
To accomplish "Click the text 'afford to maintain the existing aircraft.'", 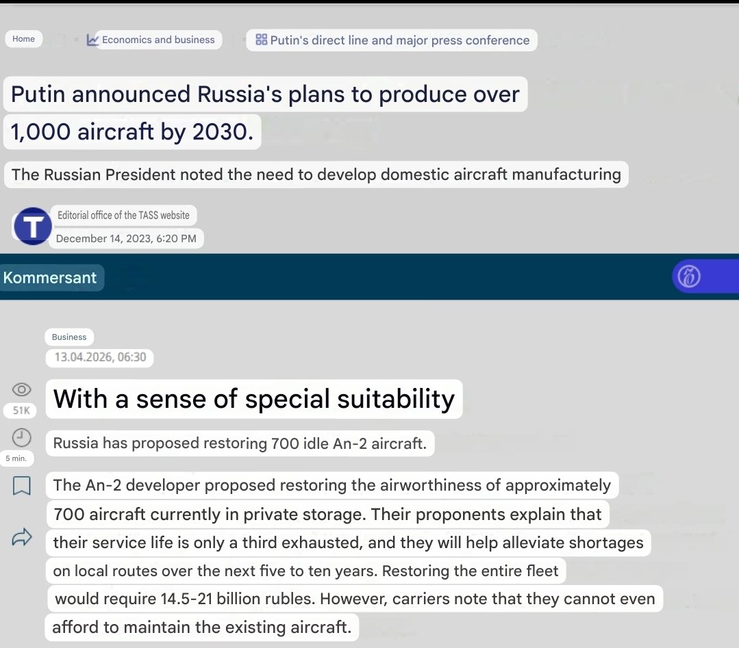I will (x=202, y=627).
